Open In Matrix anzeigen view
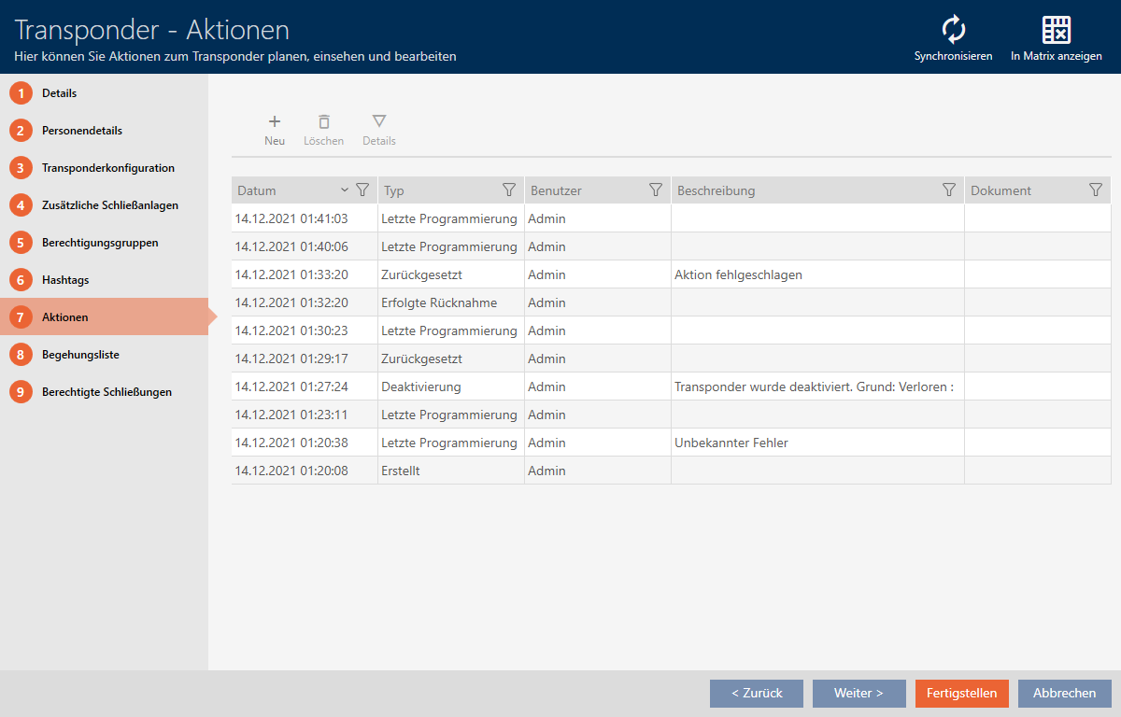Screen dimensions: 1121x717 [1056, 31]
